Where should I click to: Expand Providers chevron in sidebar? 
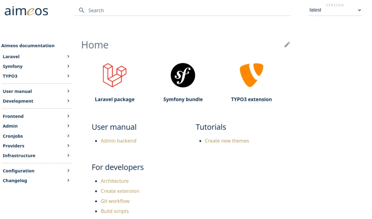tap(68, 146)
